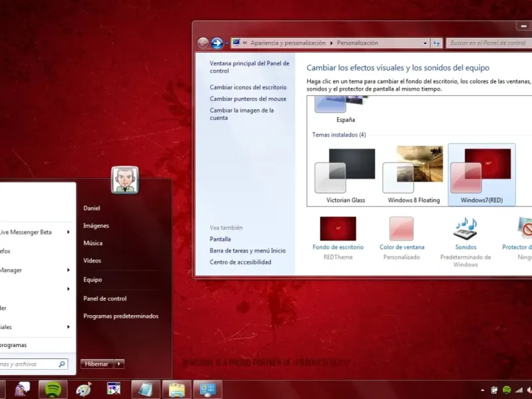The height and width of the screenshot is (399, 532).
Task: Show hidden system tray icons
Action: click(x=483, y=390)
